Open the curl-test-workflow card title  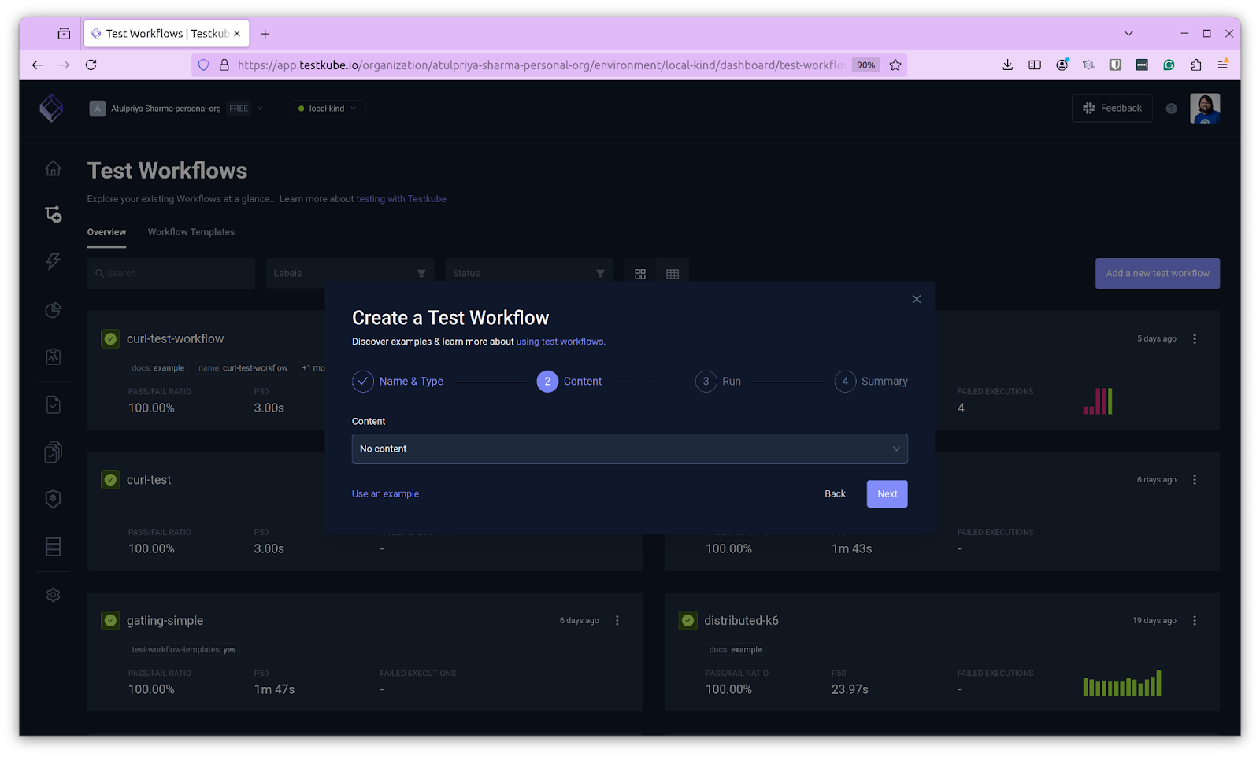175,339
